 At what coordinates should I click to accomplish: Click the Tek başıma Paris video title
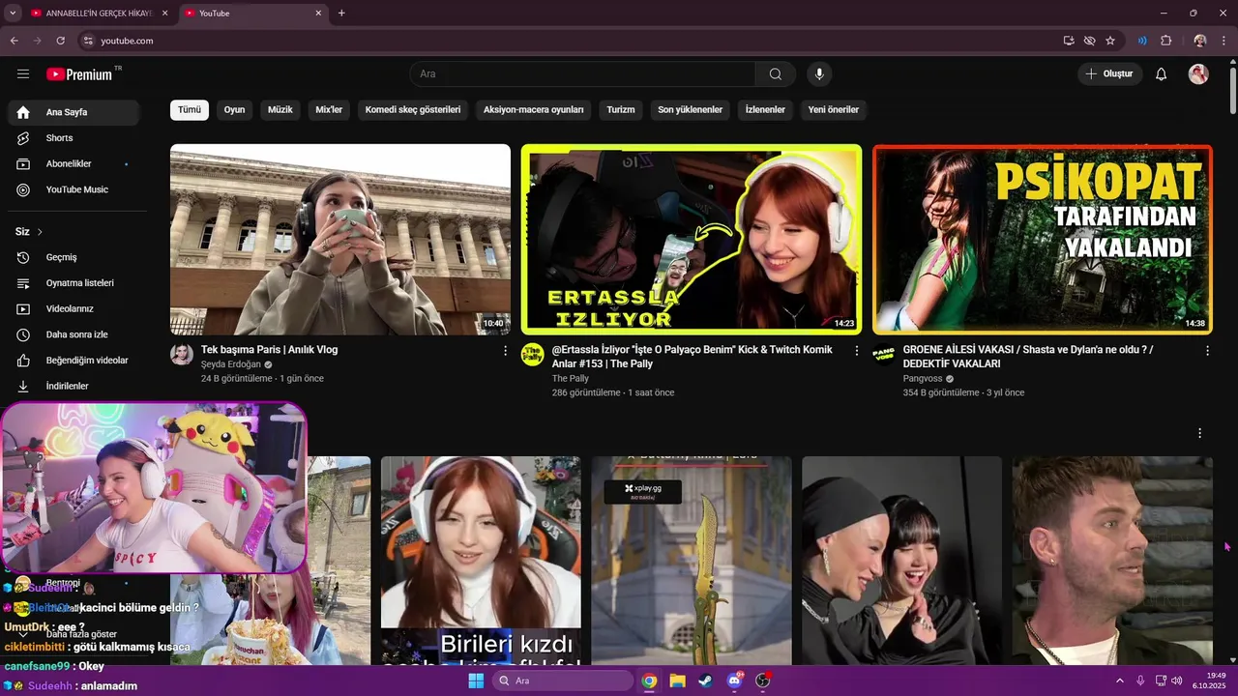coord(270,350)
